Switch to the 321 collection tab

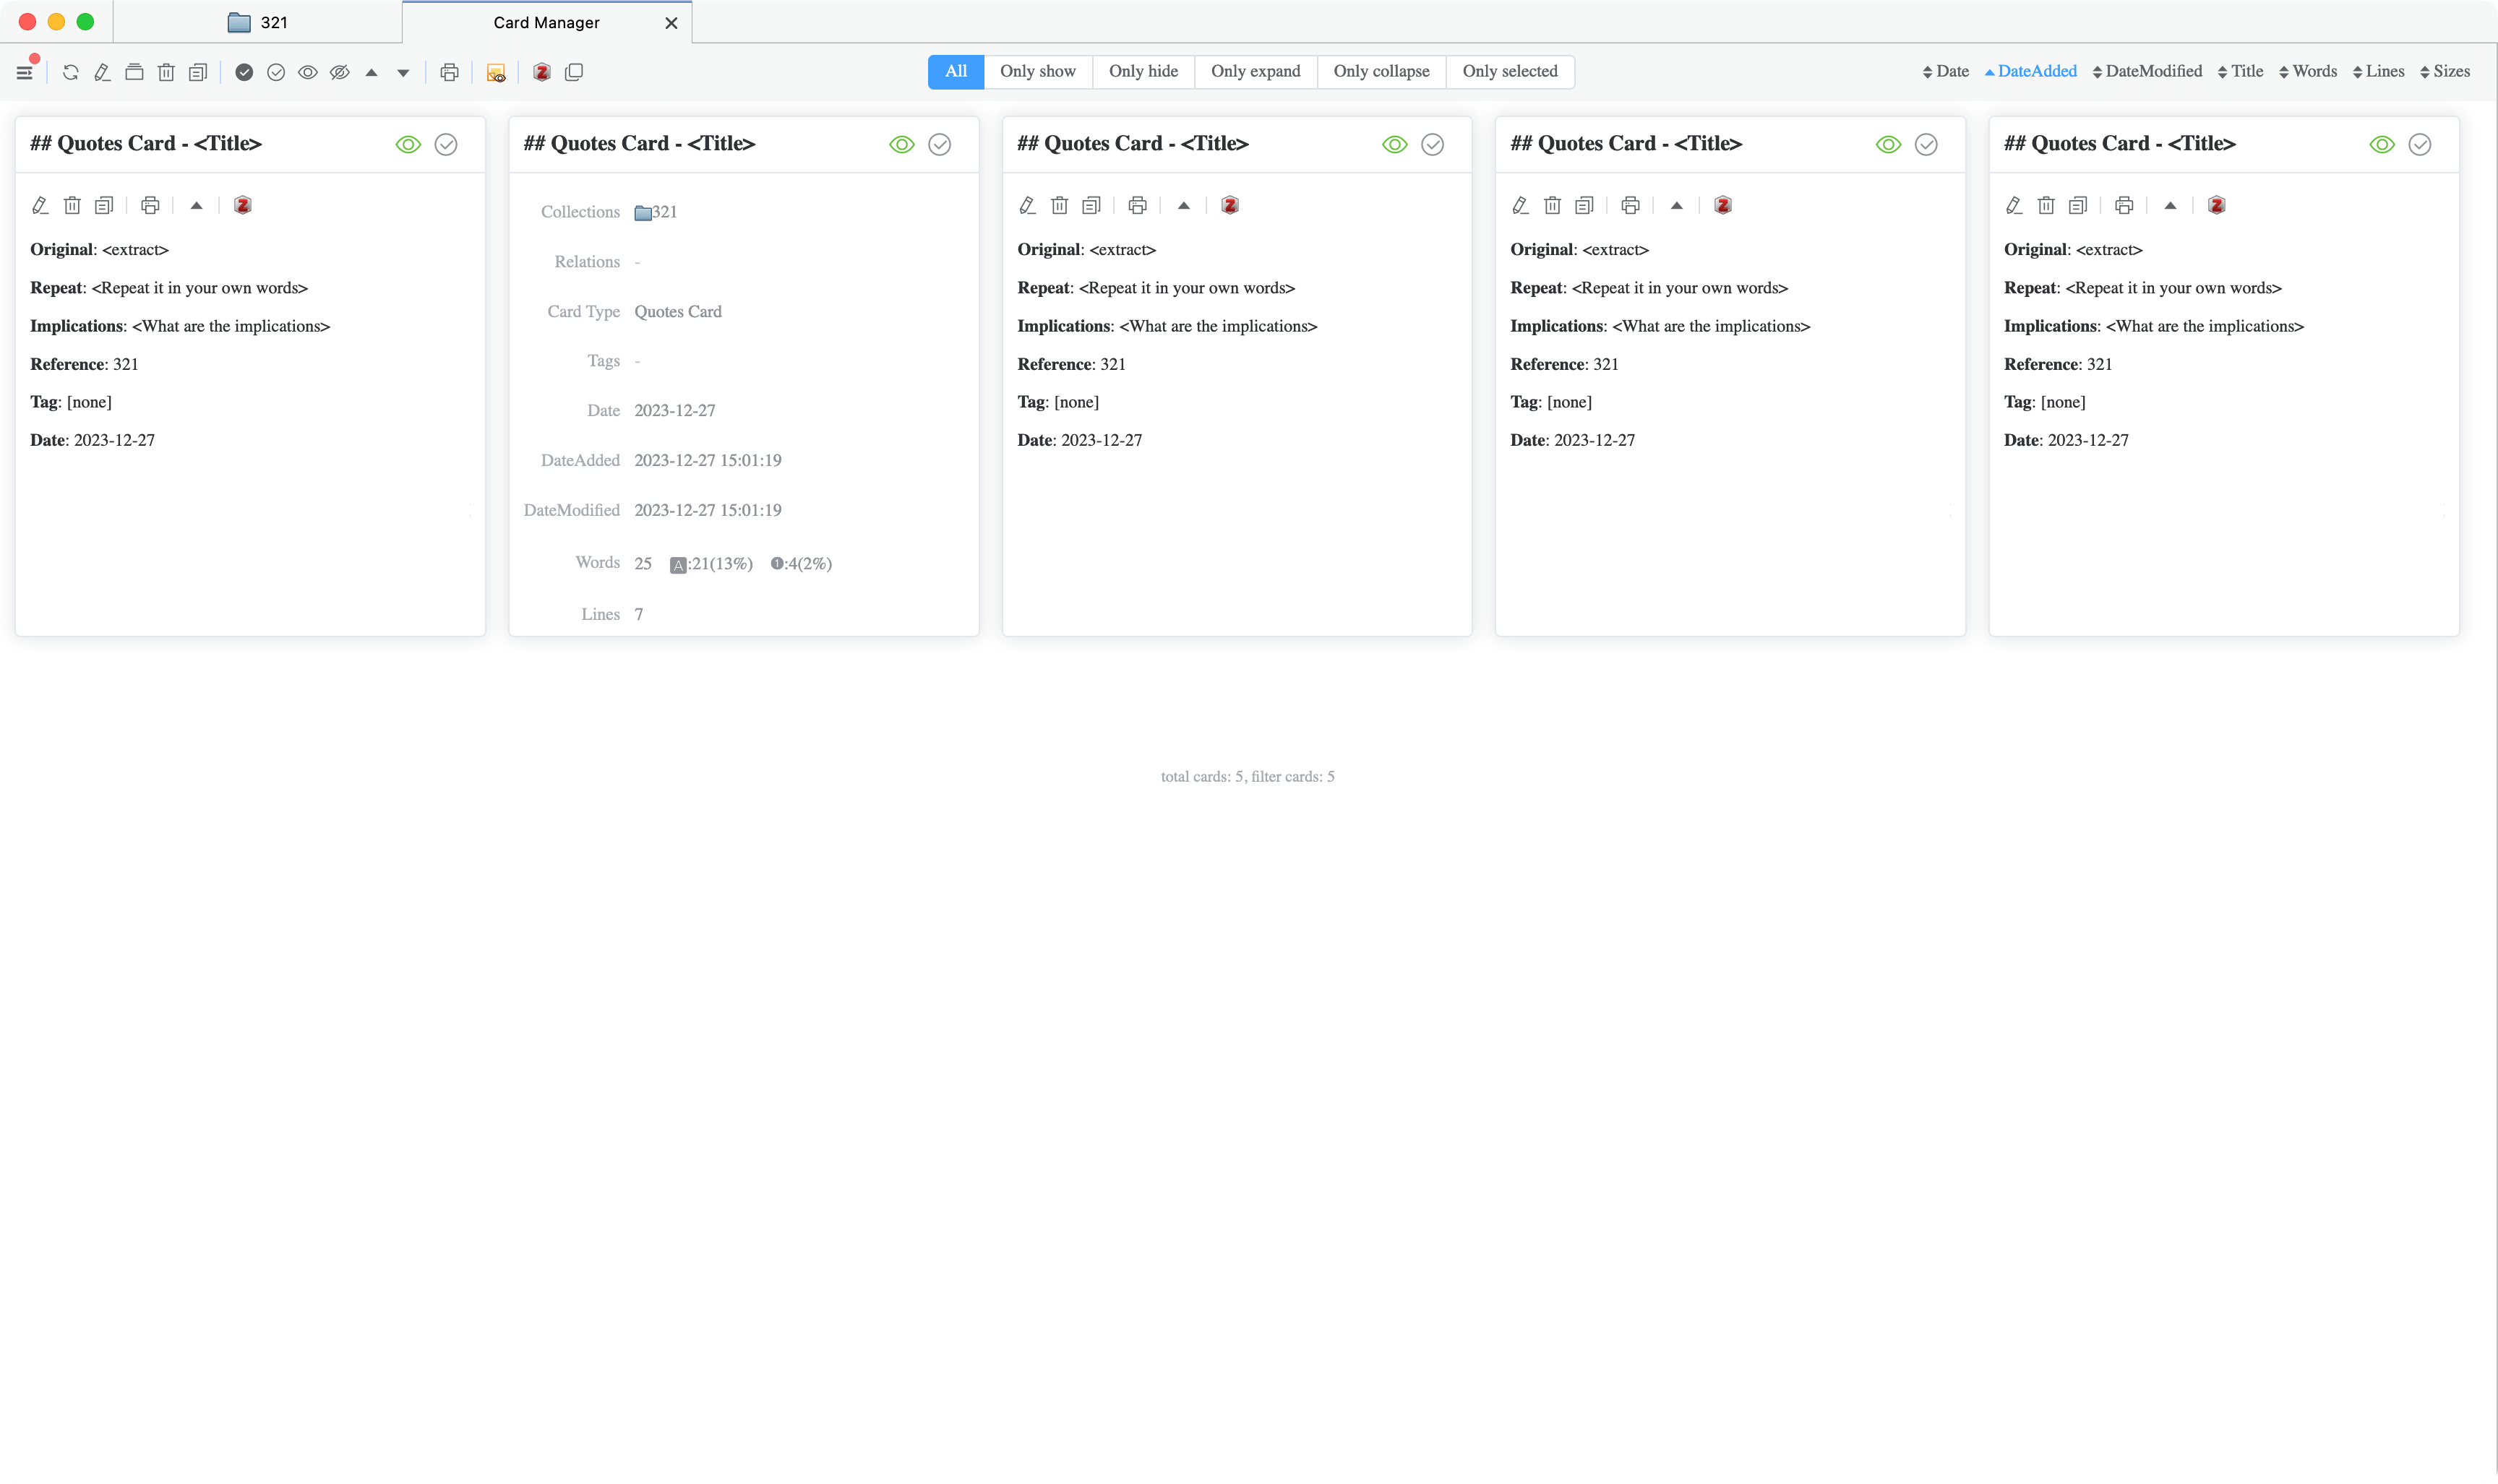click(258, 22)
